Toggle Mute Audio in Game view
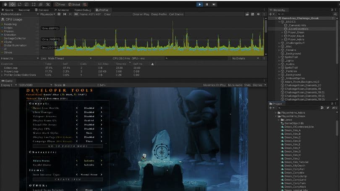The height and width of the screenshot is (191, 340). pos(235,85)
